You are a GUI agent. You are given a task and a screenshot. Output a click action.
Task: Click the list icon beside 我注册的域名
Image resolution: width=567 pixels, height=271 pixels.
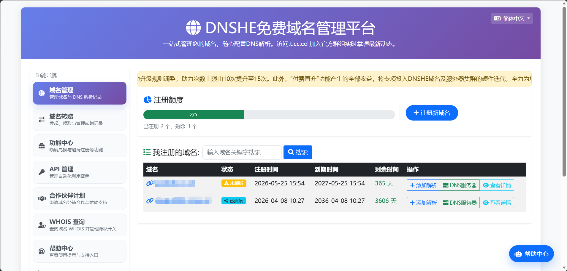pos(147,152)
